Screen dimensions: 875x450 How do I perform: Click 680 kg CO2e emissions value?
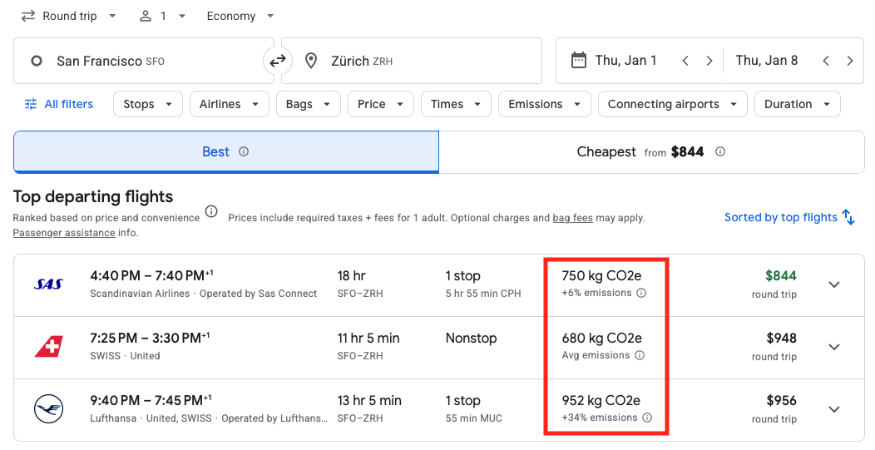pos(601,339)
